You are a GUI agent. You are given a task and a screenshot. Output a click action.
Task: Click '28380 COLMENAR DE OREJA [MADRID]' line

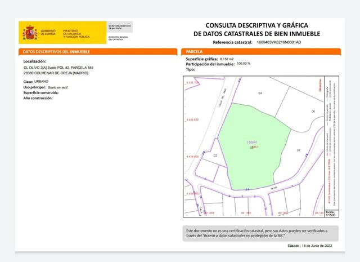click(x=56, y=73)
